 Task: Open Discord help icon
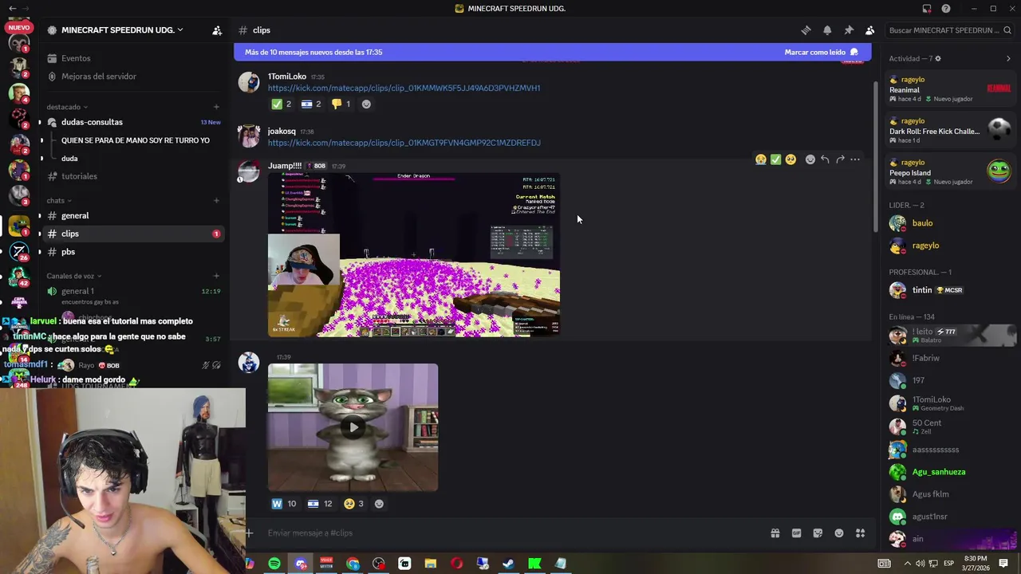pos(946,9)
